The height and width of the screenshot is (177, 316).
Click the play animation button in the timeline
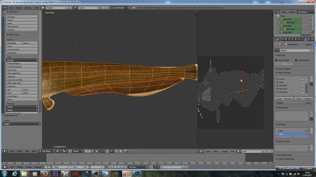pos(119,167)
